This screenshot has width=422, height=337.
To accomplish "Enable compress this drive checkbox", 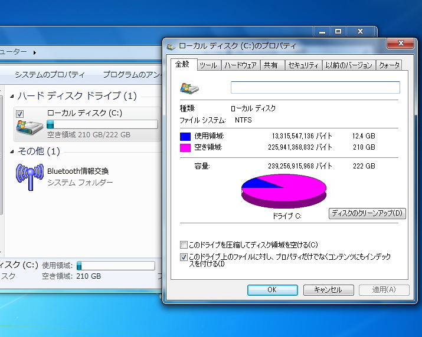I will (x=184, y=245).
